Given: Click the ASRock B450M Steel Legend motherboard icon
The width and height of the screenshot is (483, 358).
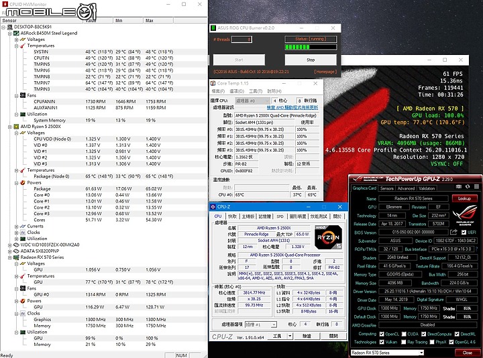Looking at the screenshot, I should [16, 33].
